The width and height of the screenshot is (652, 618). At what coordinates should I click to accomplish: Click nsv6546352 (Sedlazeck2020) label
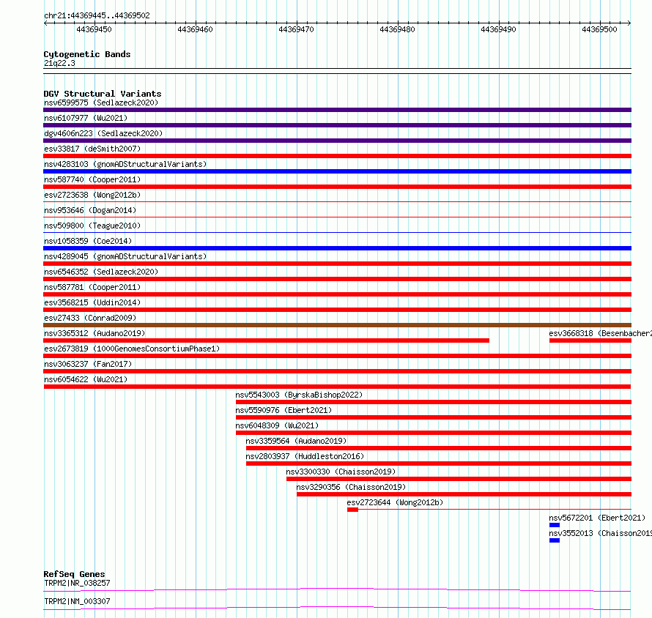[101, 272]
